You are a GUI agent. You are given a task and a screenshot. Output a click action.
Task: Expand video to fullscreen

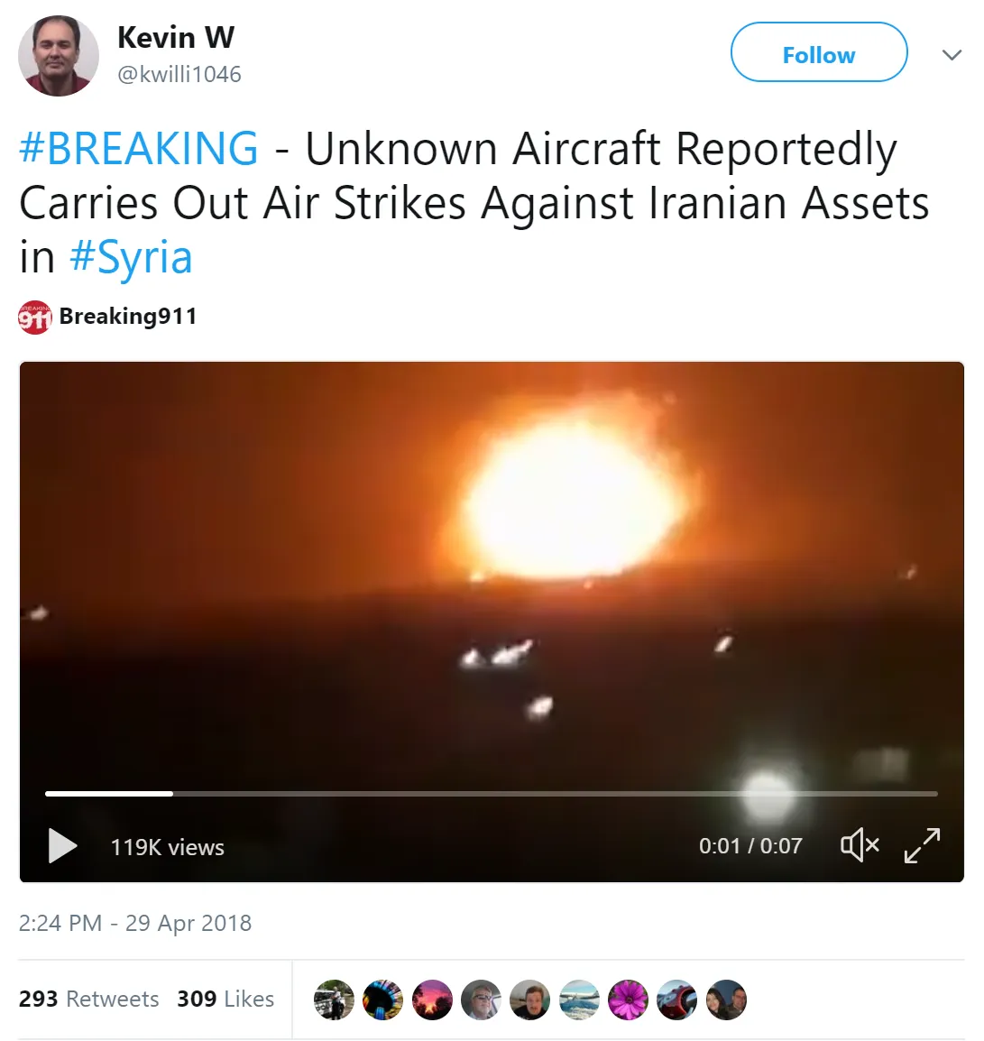[923, 845]
